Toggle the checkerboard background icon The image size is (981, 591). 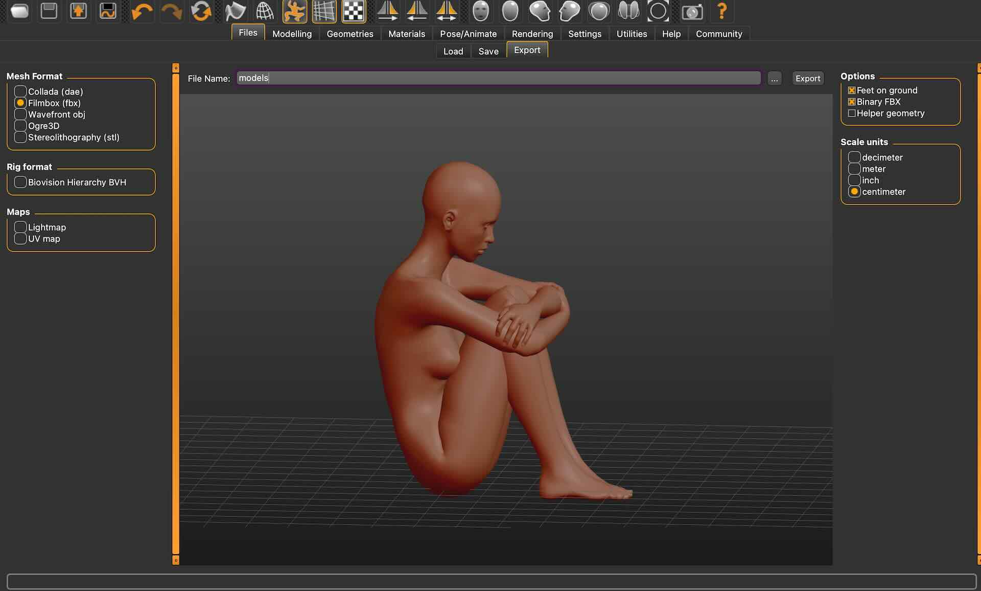point(354,11)
